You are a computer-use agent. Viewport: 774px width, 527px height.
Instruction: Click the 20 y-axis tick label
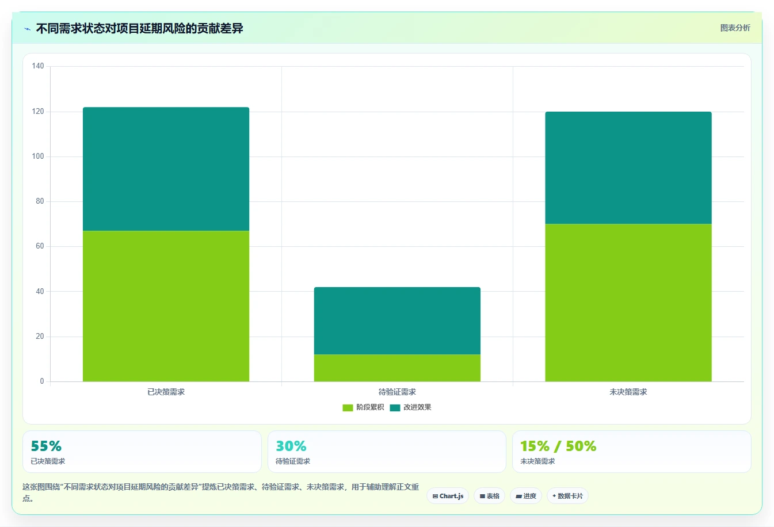[x=40, y=337]
